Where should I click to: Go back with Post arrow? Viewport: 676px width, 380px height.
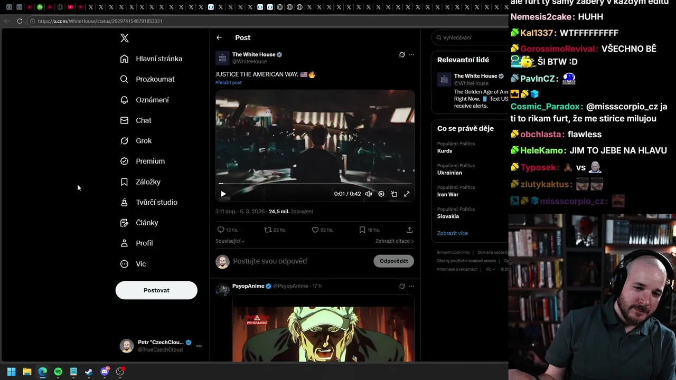(x=219, y=37)
